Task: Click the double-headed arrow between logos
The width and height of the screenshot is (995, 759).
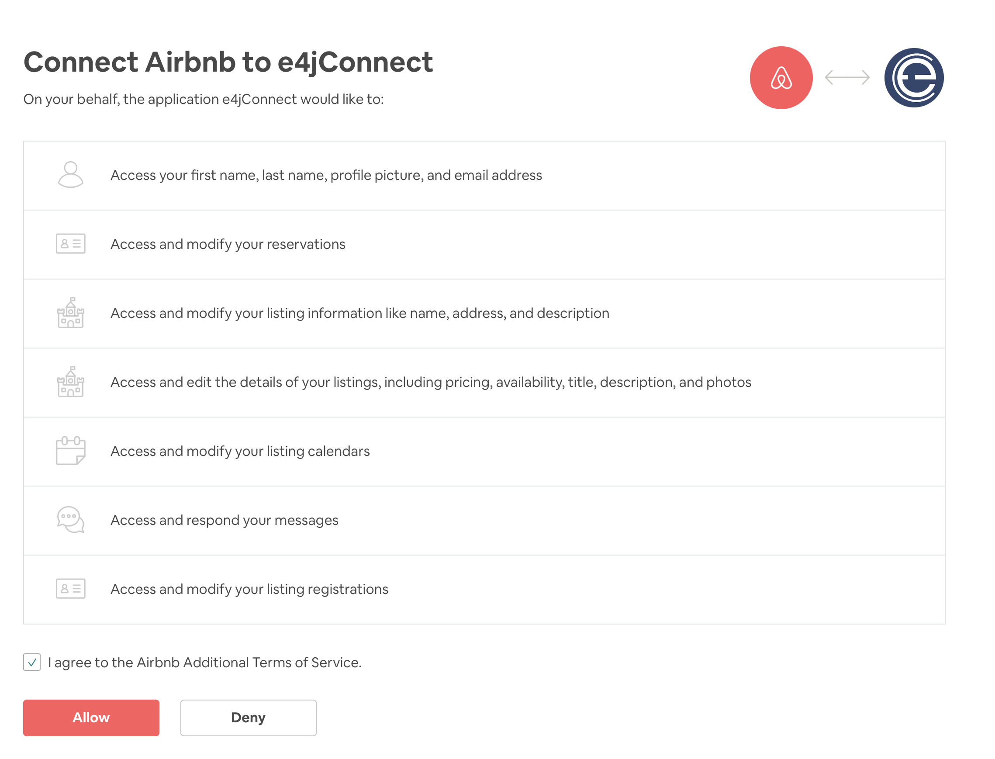Action: [x=847, y=77]
